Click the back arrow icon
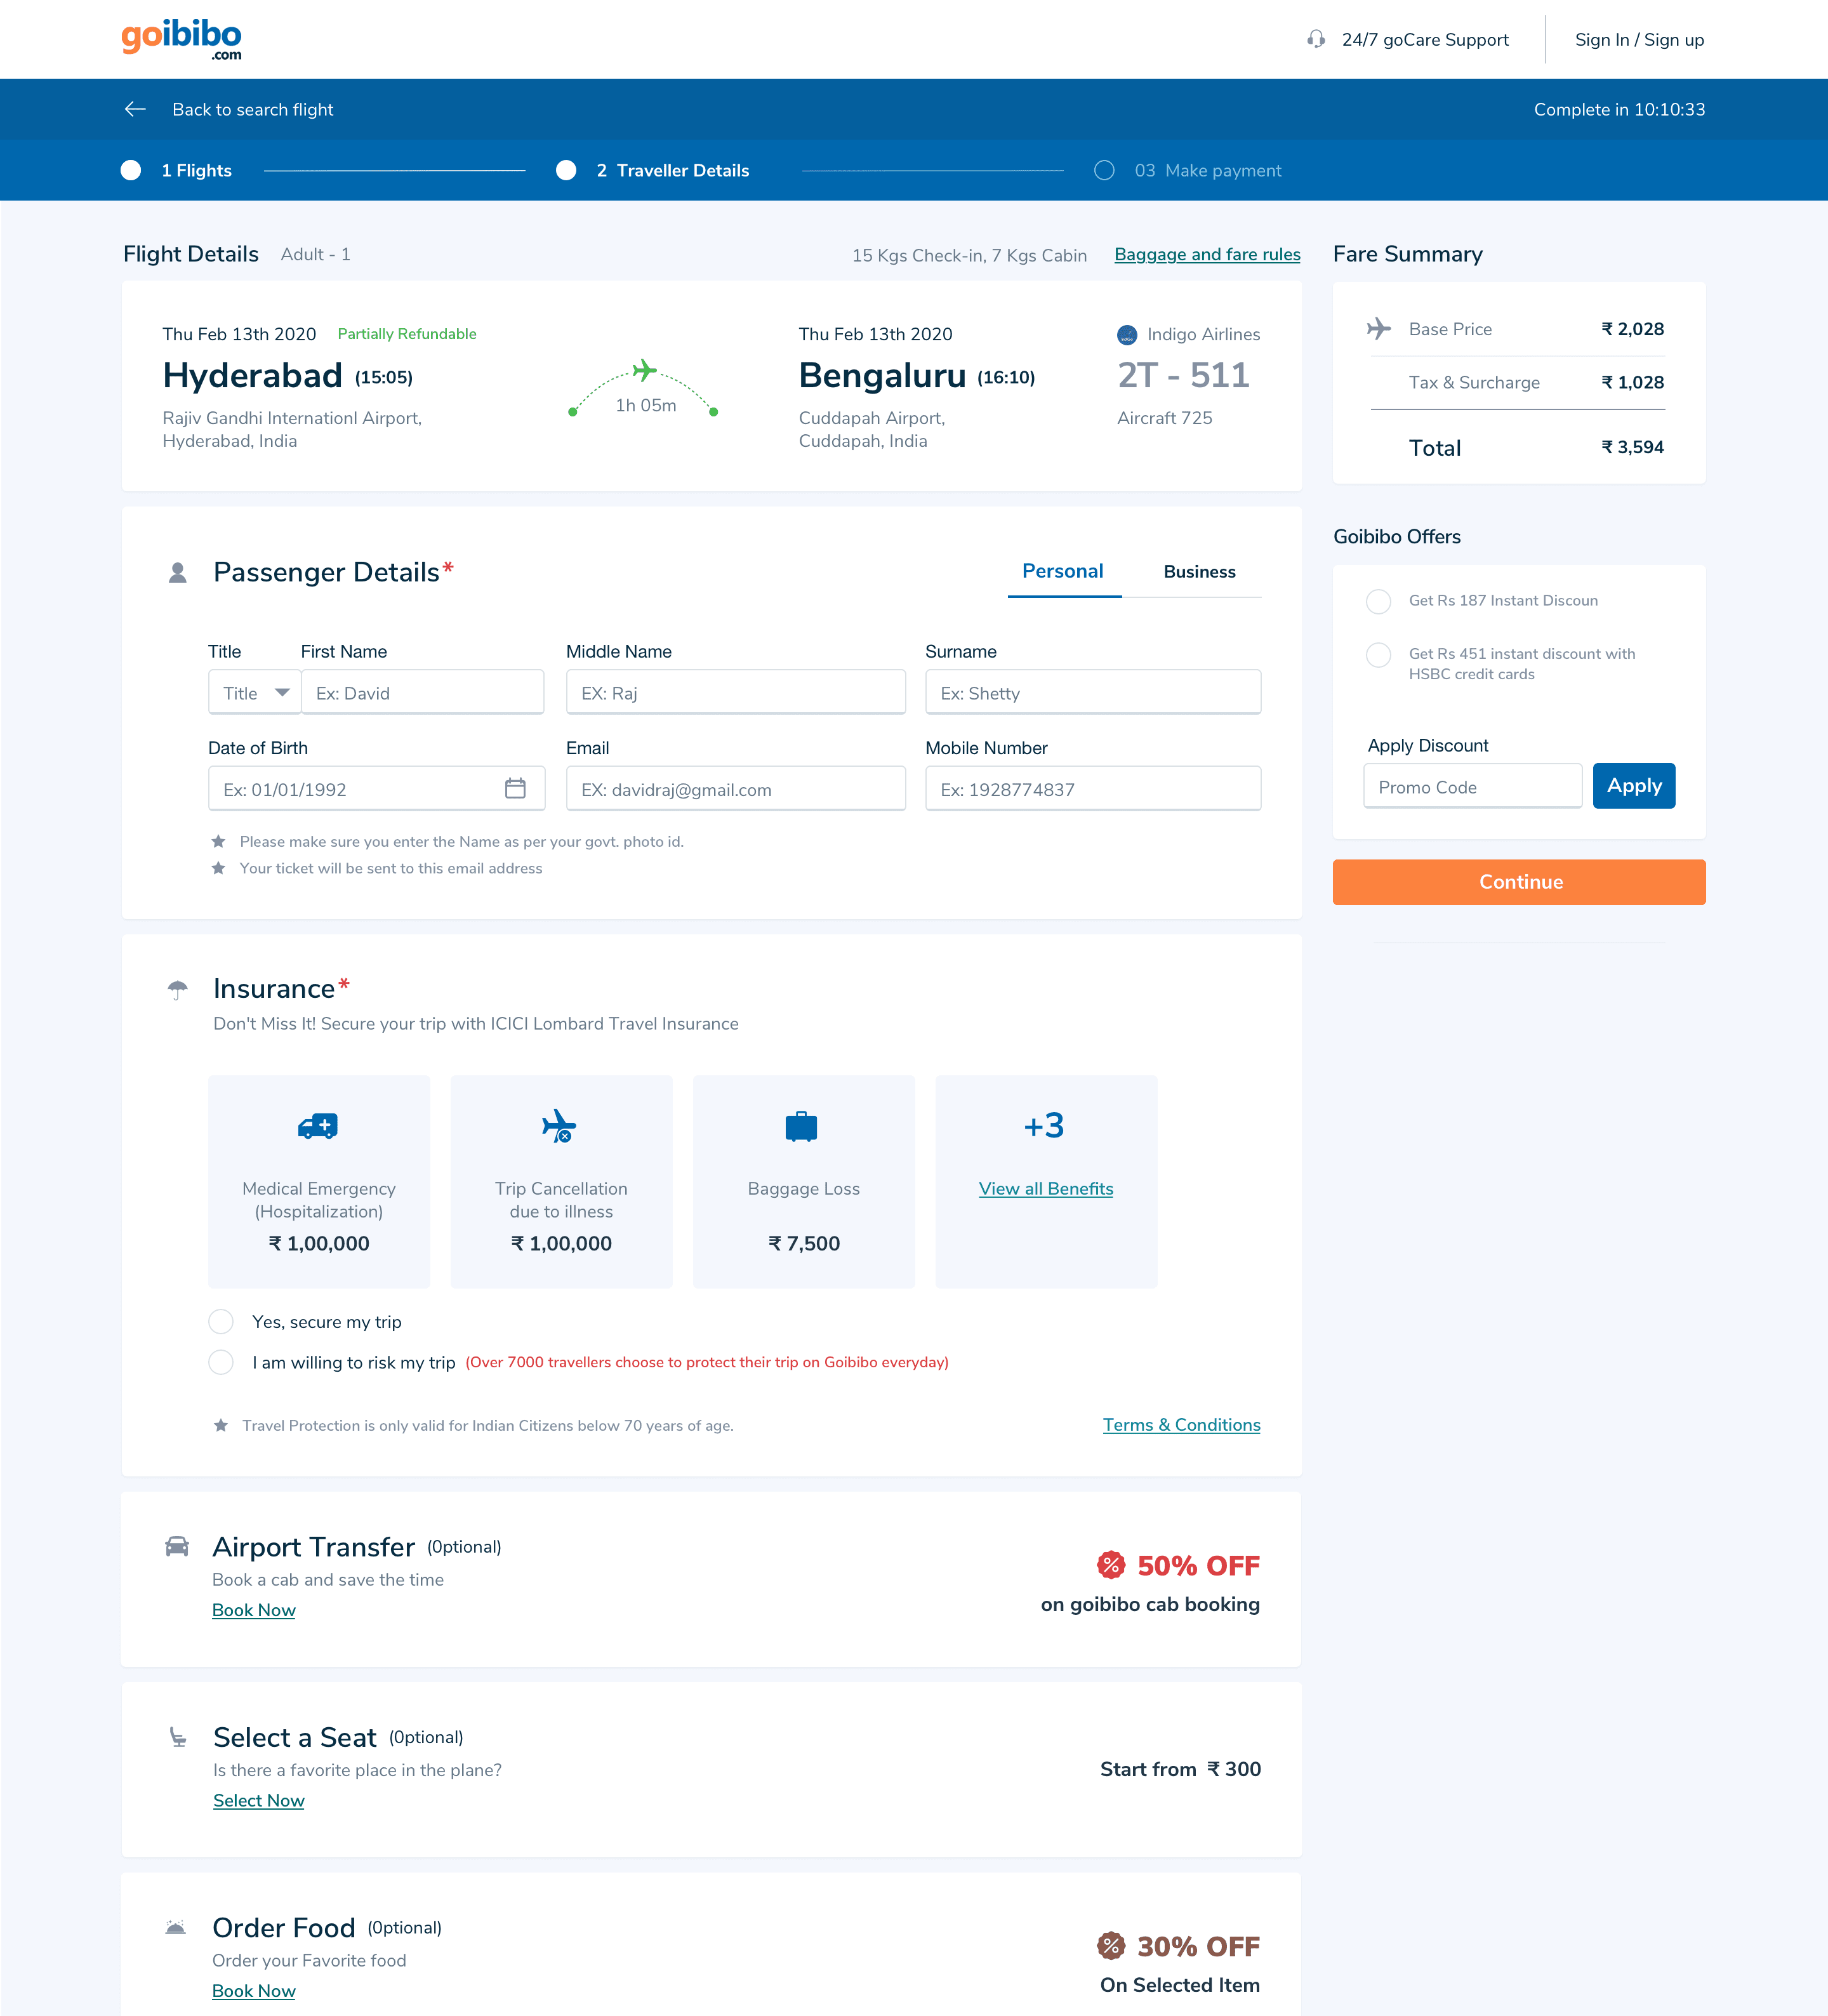This screenshot has width=1828, height=2016. 135,109
